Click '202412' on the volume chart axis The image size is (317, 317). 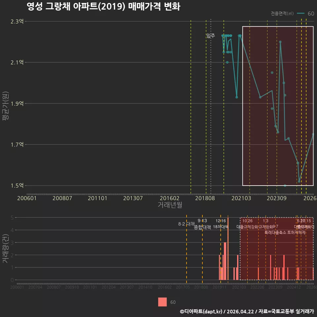tap(294, 287)
